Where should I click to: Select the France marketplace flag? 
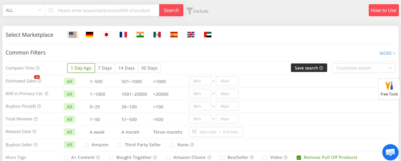click(123, 35)
